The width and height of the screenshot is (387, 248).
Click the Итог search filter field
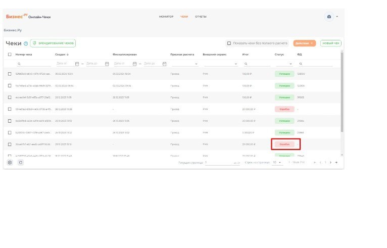point(257,64)
